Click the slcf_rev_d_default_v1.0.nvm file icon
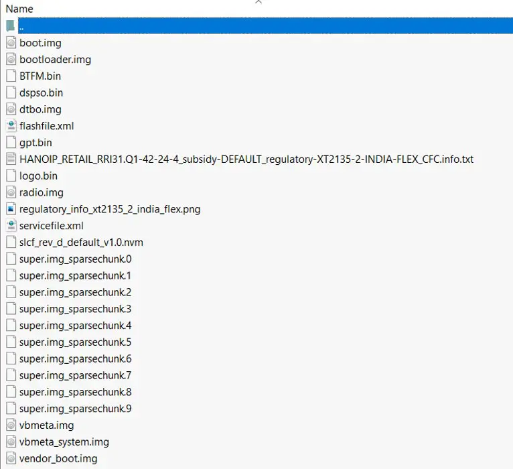The width and height of the screenshot is (513, 469). click(11, 243)
